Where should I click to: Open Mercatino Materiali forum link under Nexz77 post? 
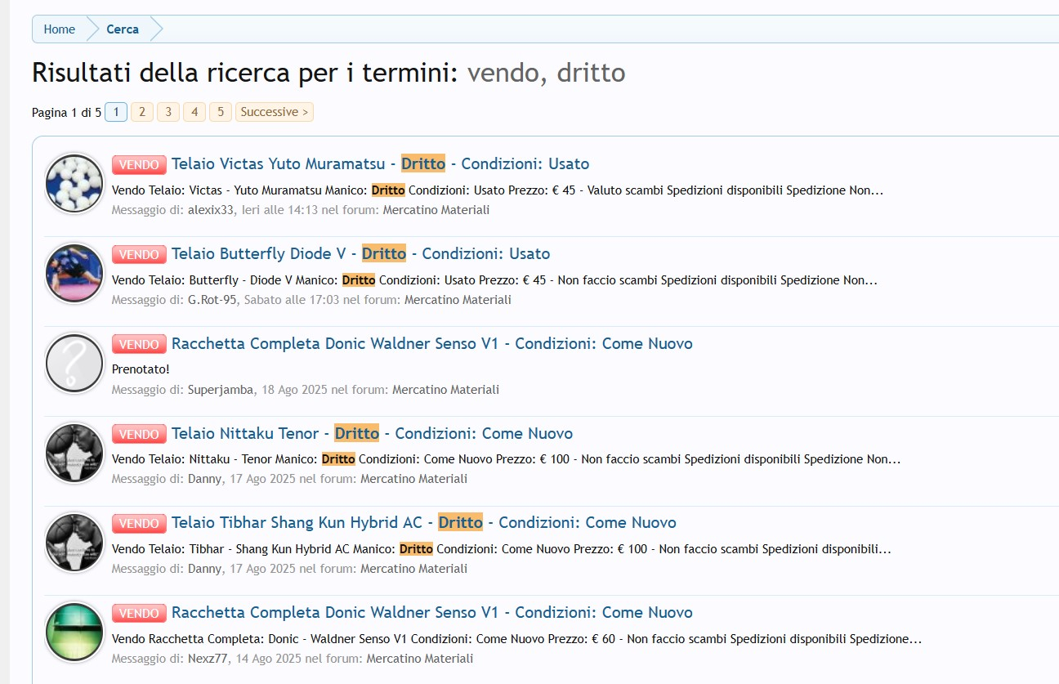point(419,659)
